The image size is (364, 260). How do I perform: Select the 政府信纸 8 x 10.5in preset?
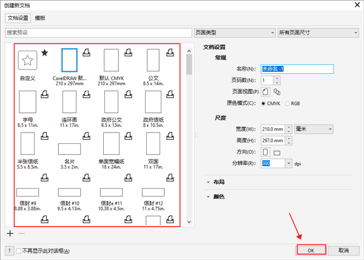point(153,102)
